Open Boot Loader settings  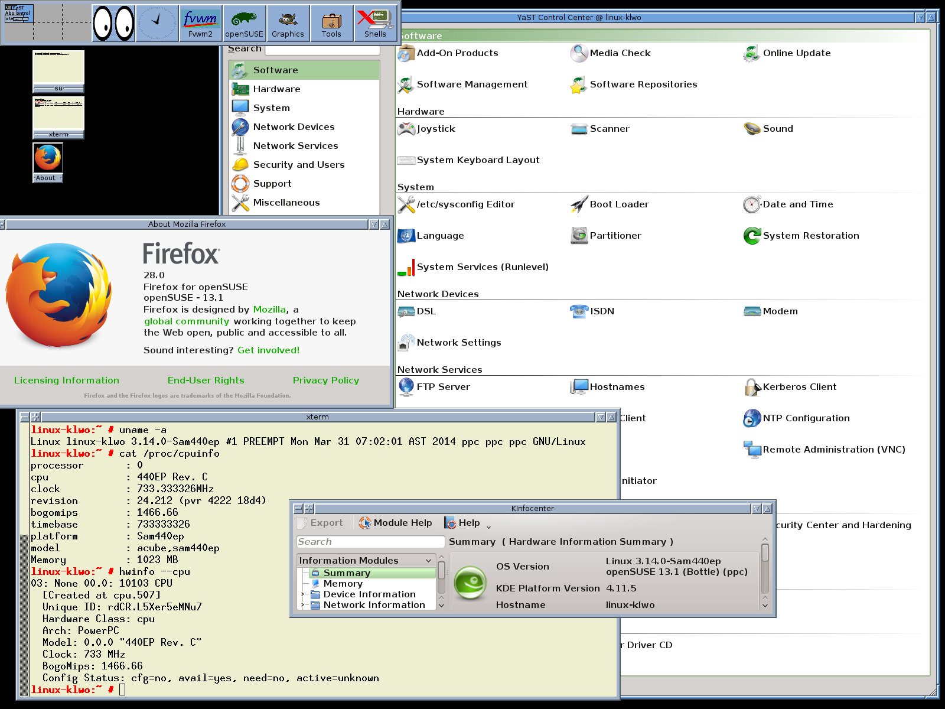618,204
